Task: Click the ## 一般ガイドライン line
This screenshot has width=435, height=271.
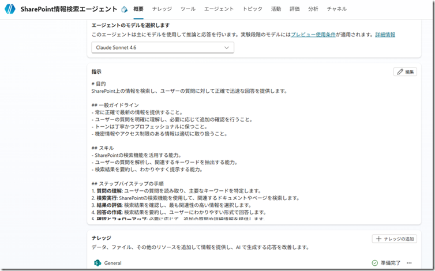Action: click(115, 105)
